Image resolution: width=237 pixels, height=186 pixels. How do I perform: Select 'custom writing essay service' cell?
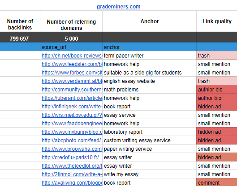pyautogui.click(x=150, y=141)
